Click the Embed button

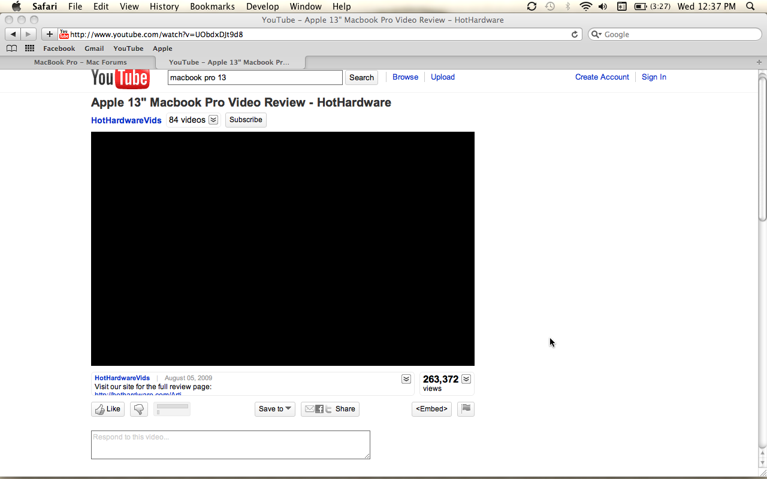click(431, 409)
